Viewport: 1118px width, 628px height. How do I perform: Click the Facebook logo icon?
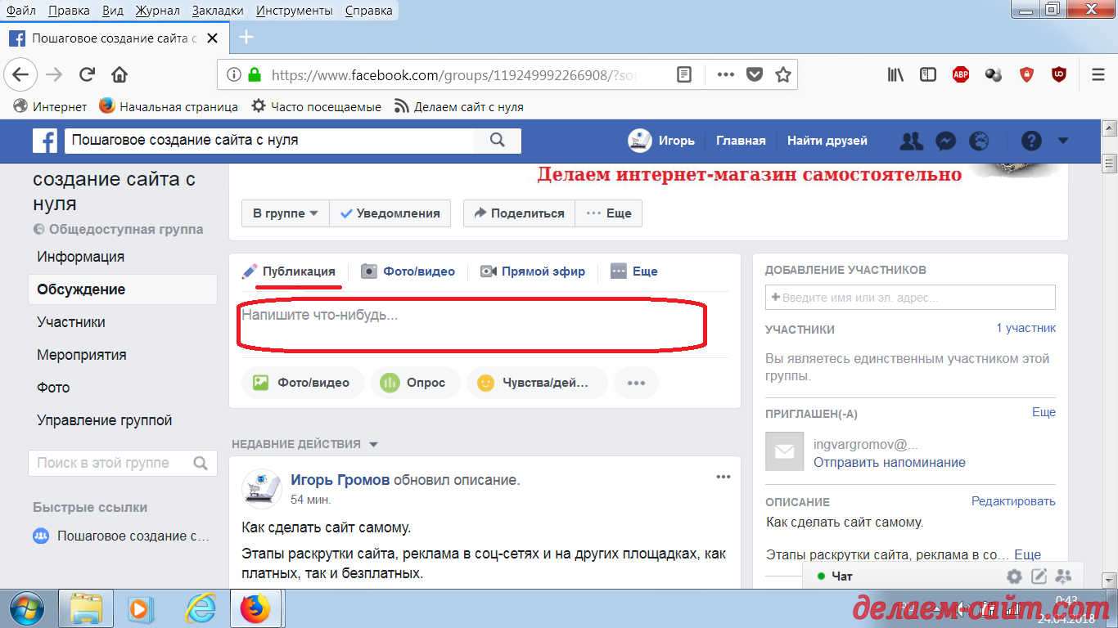(45, 141)
